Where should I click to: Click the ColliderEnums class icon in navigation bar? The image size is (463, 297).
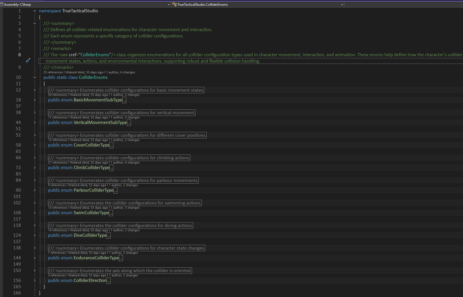174,4
